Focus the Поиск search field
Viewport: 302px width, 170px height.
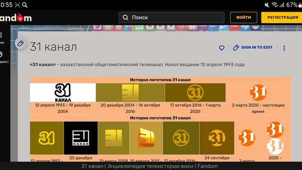[x=171, y=17]
